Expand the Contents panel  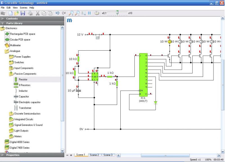coord(32,19)
